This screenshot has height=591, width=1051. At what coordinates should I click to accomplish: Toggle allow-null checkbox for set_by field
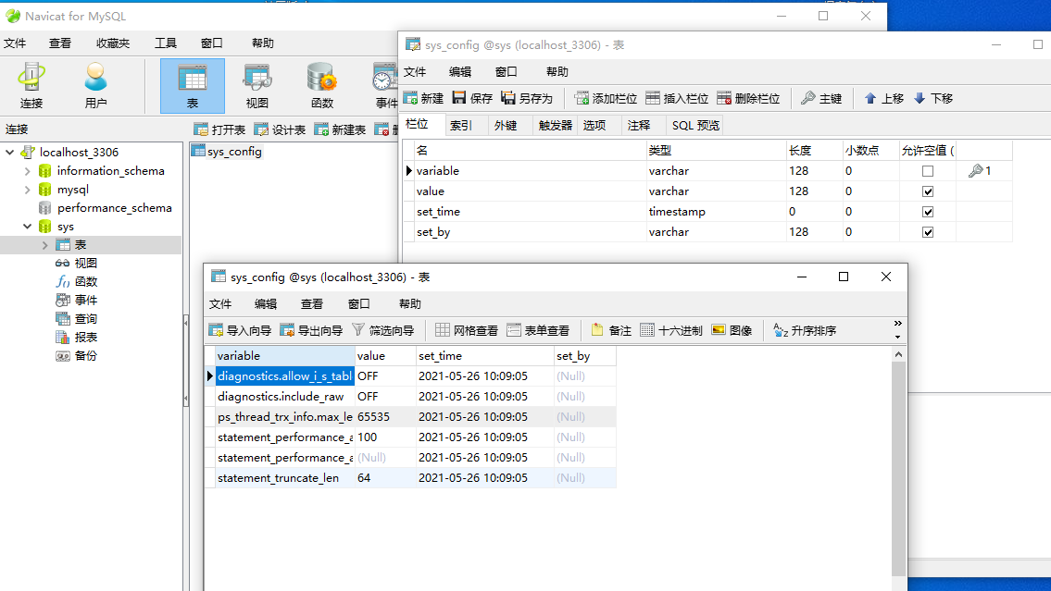tap(928, 232)
